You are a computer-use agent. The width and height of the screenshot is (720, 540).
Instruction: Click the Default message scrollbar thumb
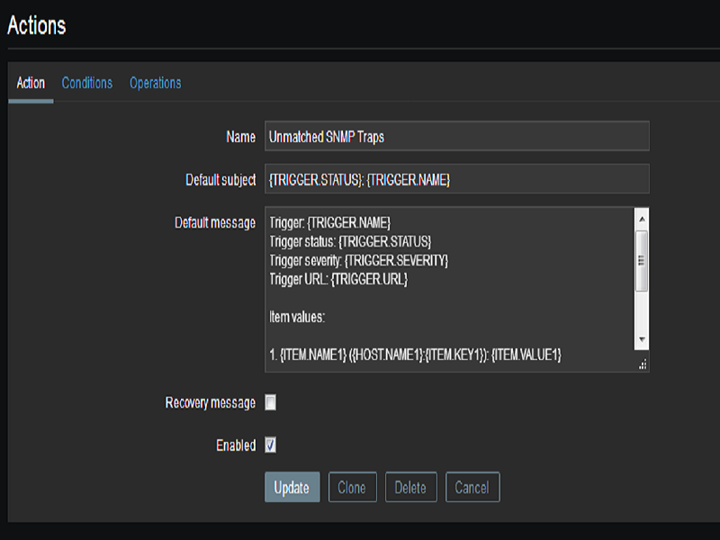[x=642, y=261]
